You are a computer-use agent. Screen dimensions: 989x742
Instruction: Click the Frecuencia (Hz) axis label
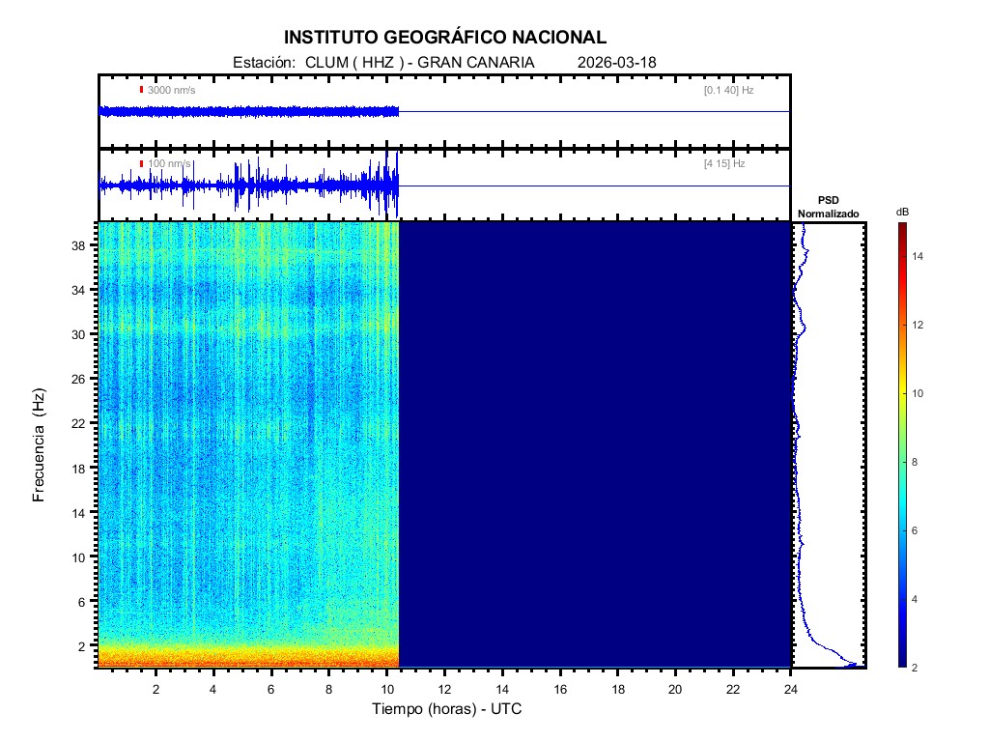click(x=39, y=445)
